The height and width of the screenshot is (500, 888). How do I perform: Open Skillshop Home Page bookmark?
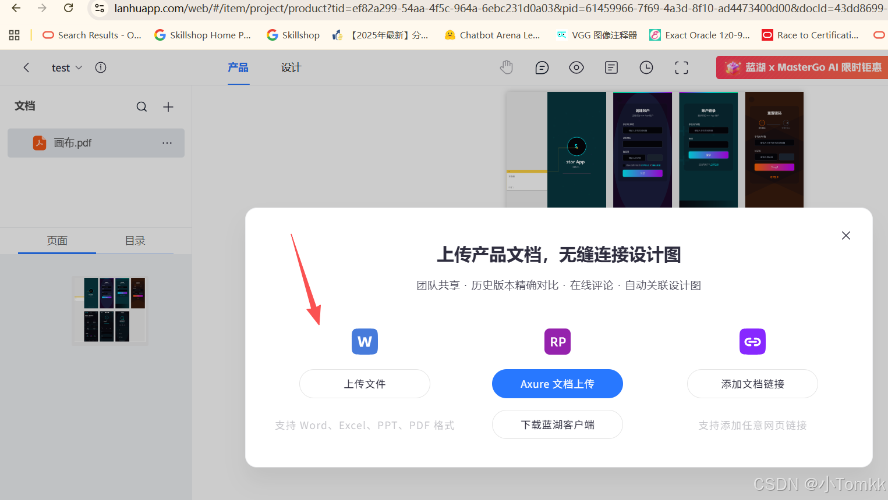[203, 35]
